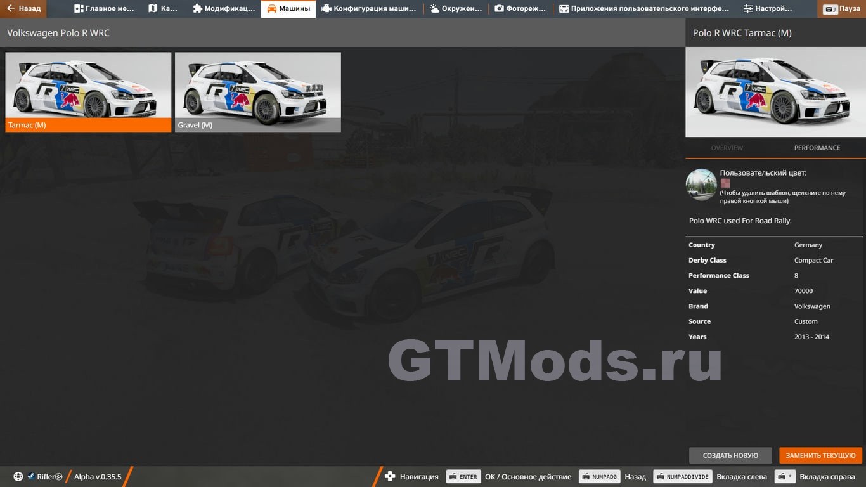Image resolution: width=866 pixels, height=487 pixels.
Task: Select the Машины car tab
Action: point(288,9)
